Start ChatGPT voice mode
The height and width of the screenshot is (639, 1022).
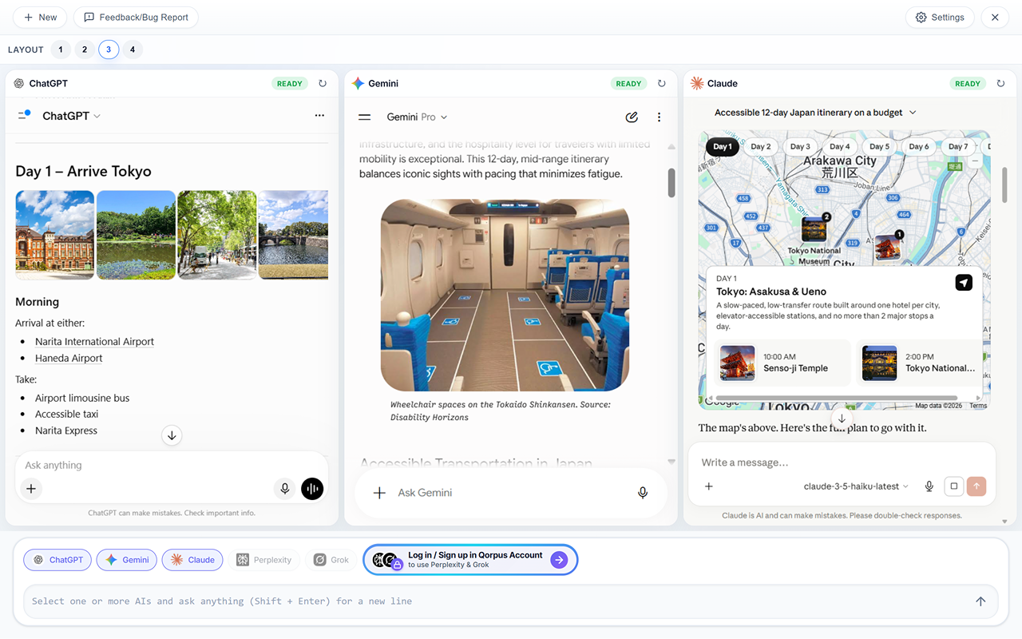coord(312,489)
